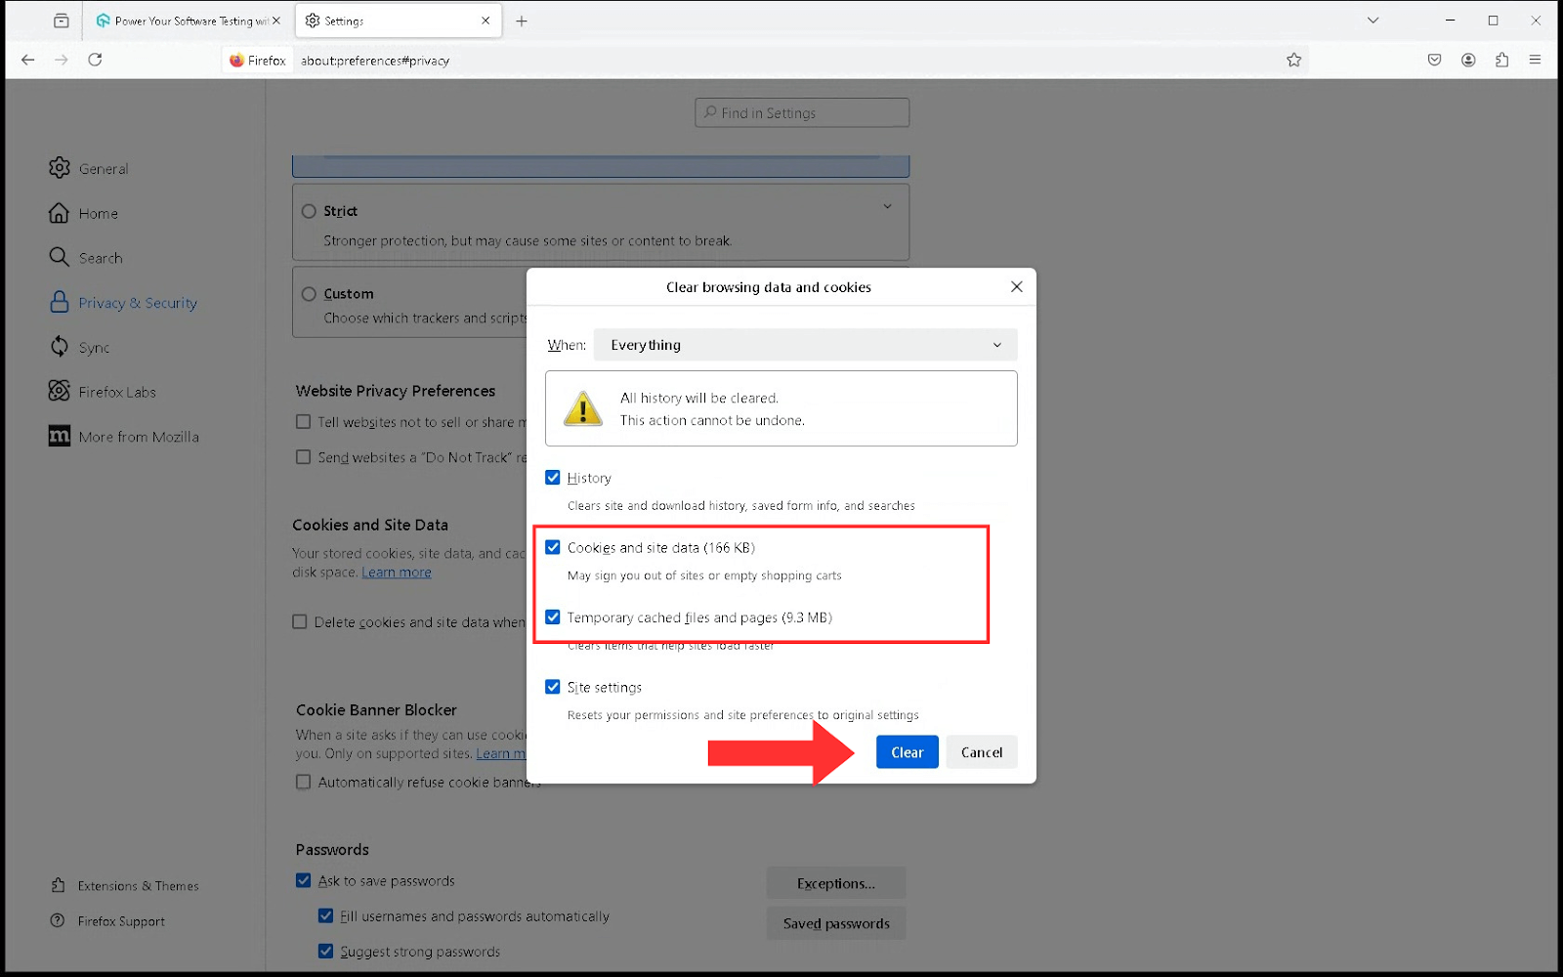Uncheck the History checkbox
Screen dimensions: 1563x977
553,478
